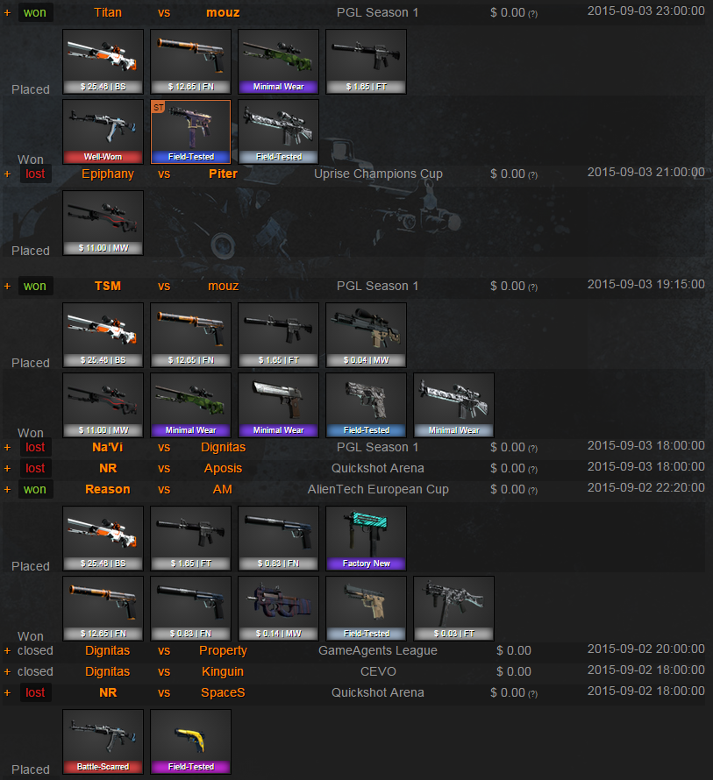Select Field-Tested rifle won on Titan match
The image size is (713, 780).
click(278, 131)
